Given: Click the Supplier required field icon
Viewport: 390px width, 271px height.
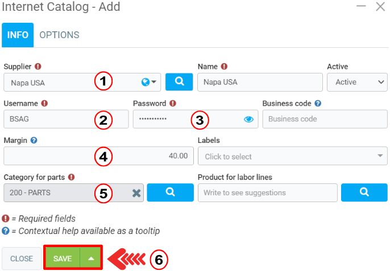Looking at the screenshot, I should 38,67.
